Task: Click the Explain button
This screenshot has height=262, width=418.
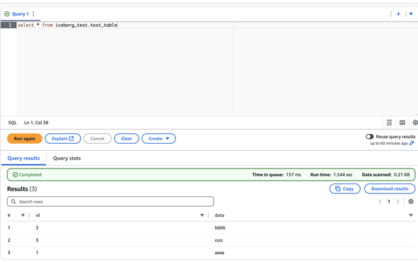Action: tap(63, 139)
